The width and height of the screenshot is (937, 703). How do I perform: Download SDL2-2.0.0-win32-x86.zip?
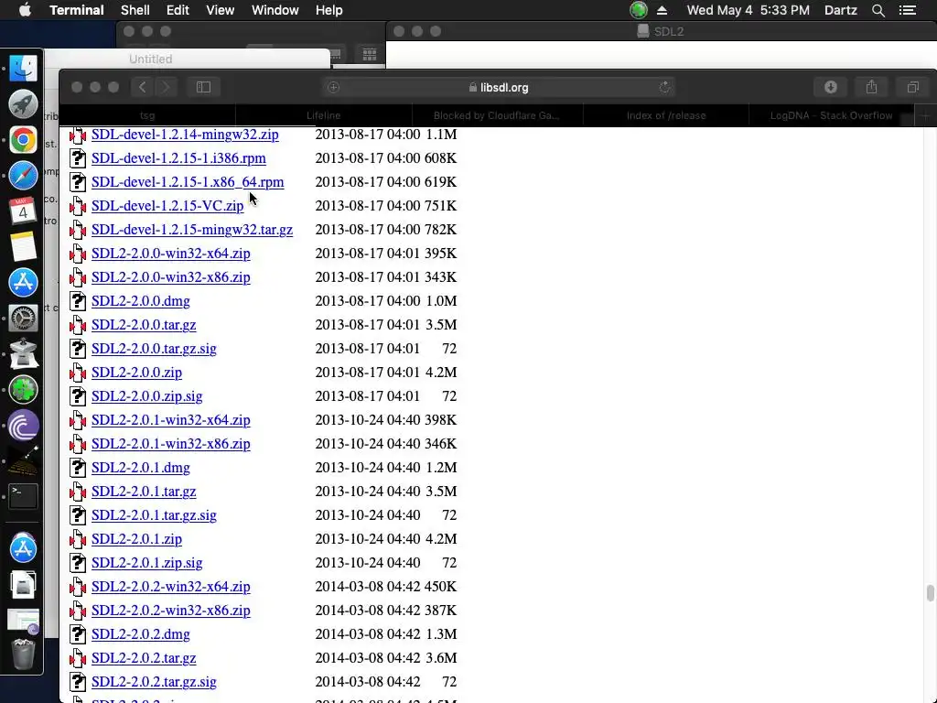[171, 277]
